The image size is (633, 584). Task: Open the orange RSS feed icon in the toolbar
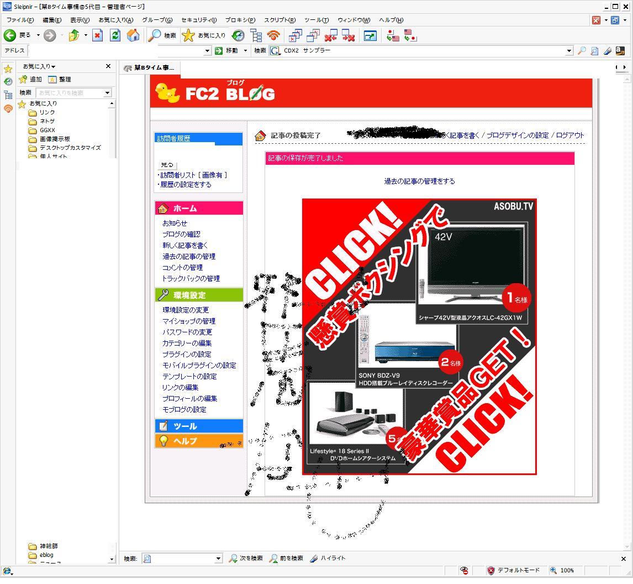coord(274,35)
